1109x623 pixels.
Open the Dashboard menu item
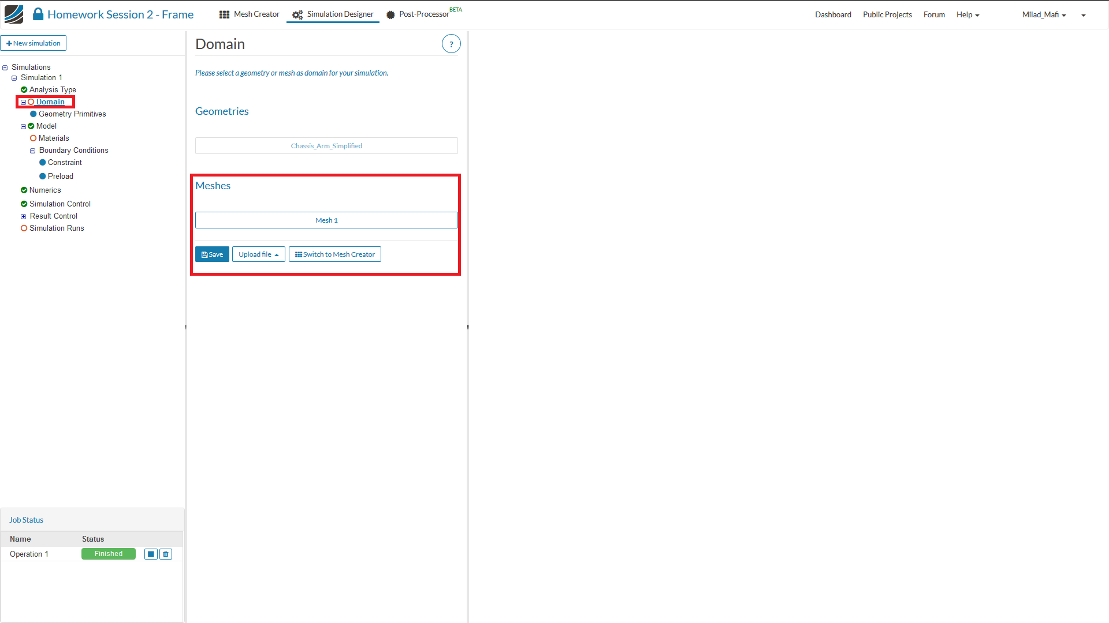(x=833, y=15)
